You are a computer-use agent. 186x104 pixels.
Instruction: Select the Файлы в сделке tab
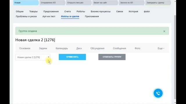[x=70, y=16]
